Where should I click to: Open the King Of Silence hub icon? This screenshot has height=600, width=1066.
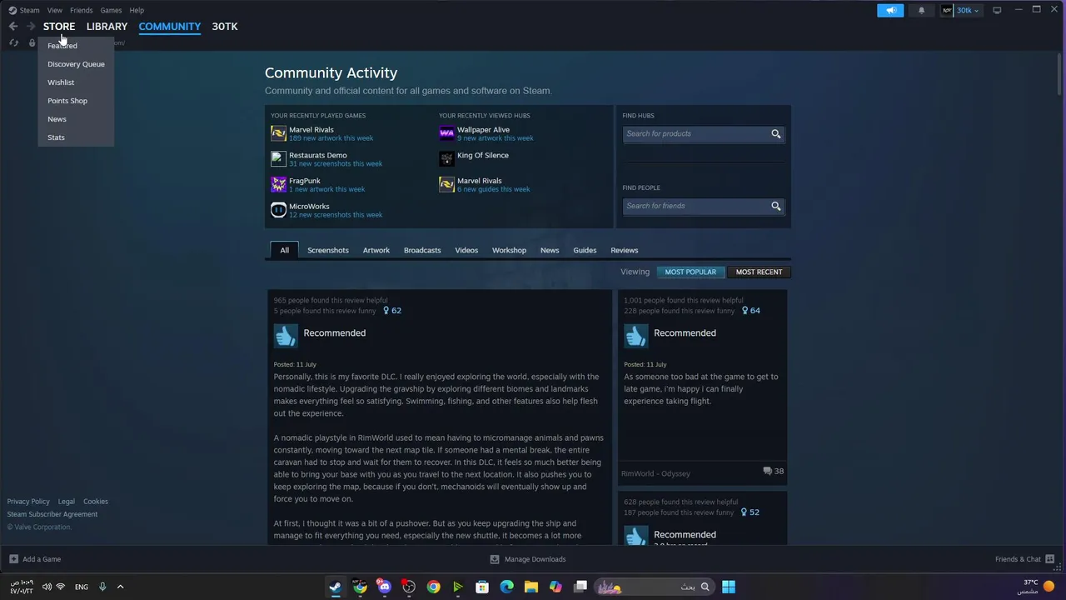click(446, 158)
